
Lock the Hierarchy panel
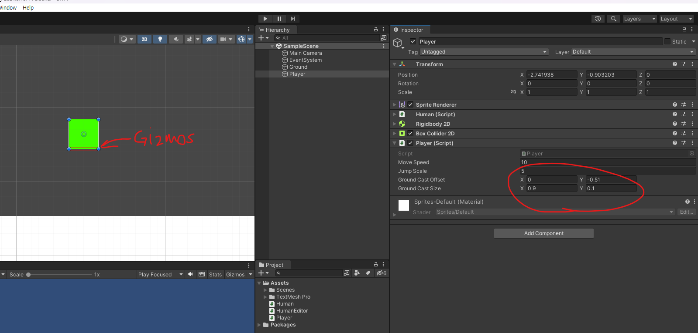pos(376,29)
